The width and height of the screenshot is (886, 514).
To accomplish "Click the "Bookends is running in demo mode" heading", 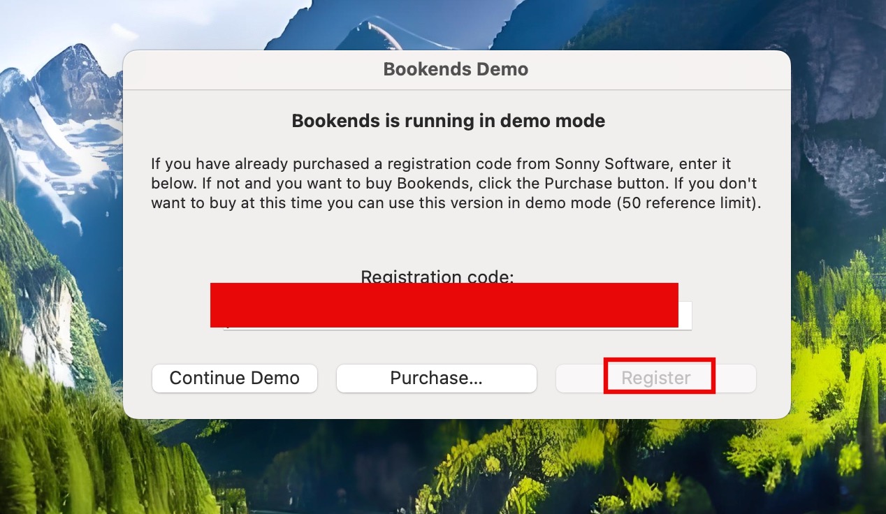I will click(x=448, y=121).
